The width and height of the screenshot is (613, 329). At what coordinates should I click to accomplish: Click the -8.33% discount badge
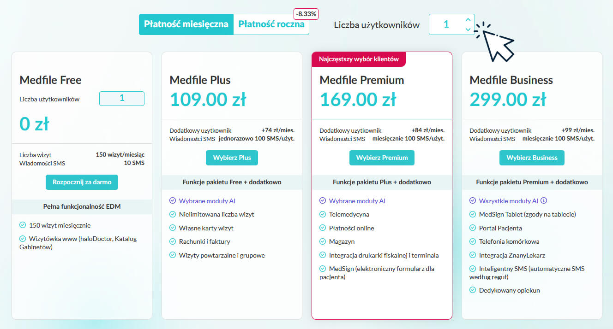pyautogui.click(x=306, y=14)
